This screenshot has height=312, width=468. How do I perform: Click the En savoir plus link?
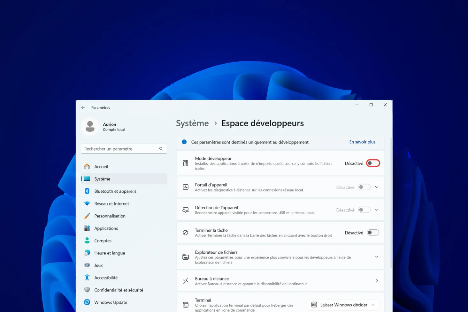(362, 142)
